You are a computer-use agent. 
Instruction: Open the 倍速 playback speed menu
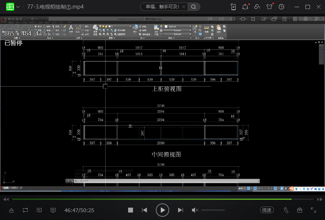[267, 210]
